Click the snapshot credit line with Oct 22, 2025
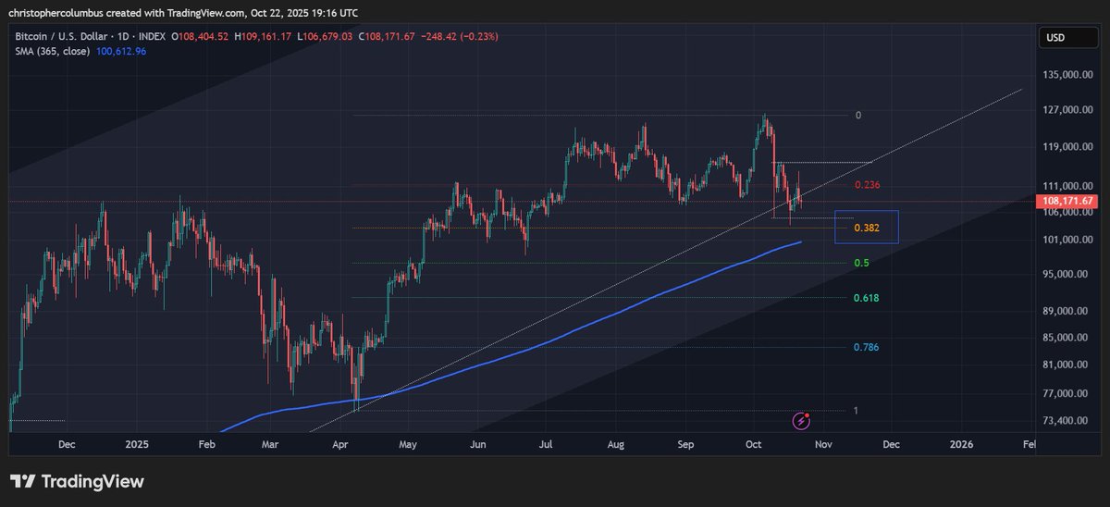This screenshot has height=507, width=1110. [184, 13]
